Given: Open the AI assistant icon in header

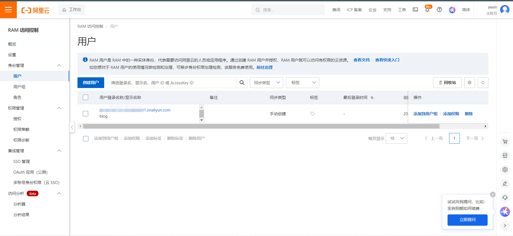Looking at the screenshot, I should coord(452,10).
